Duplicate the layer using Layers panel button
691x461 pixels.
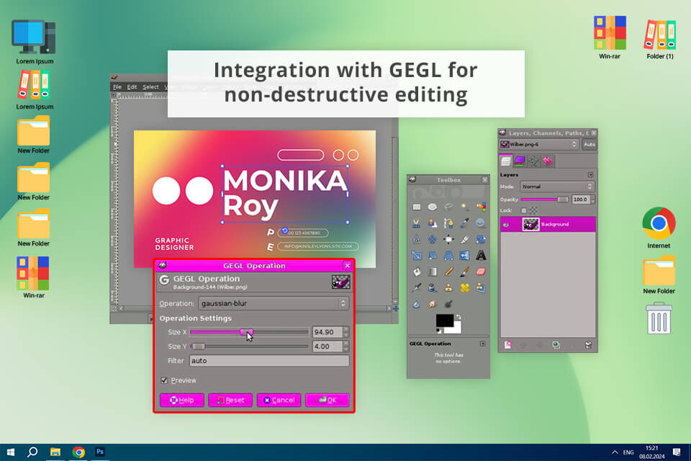tap(556, 346)
